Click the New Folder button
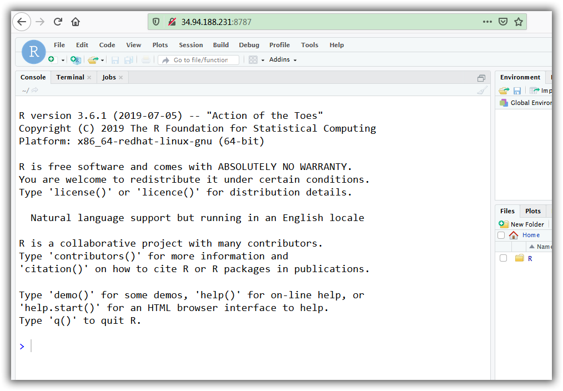 pyautogui.click(x=521, y=224)
